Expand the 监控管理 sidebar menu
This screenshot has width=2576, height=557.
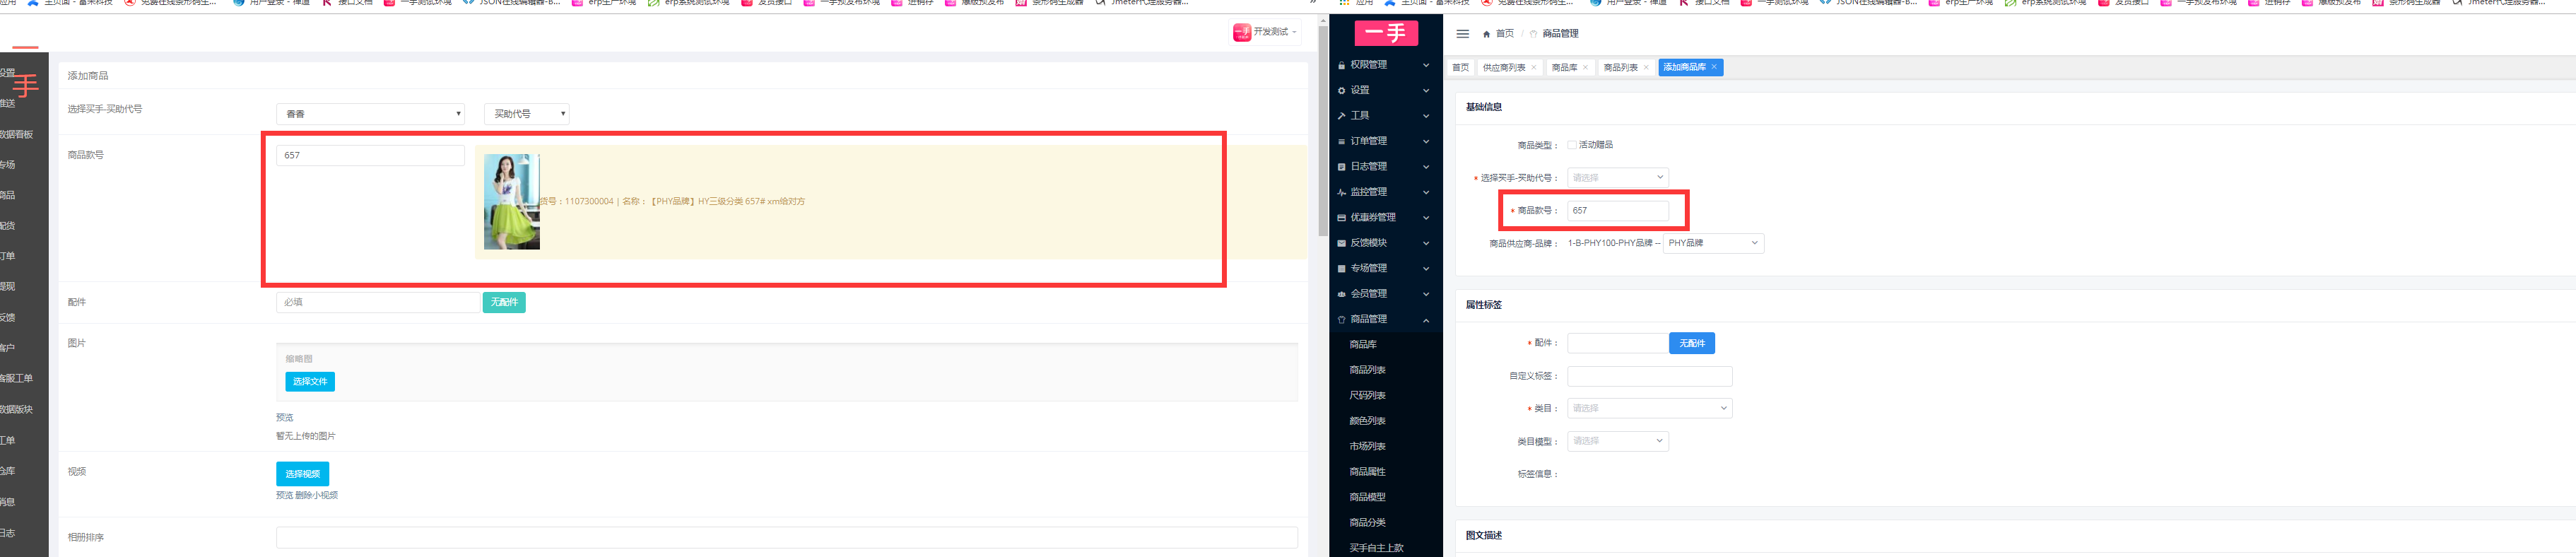(x=1385, y=192)
